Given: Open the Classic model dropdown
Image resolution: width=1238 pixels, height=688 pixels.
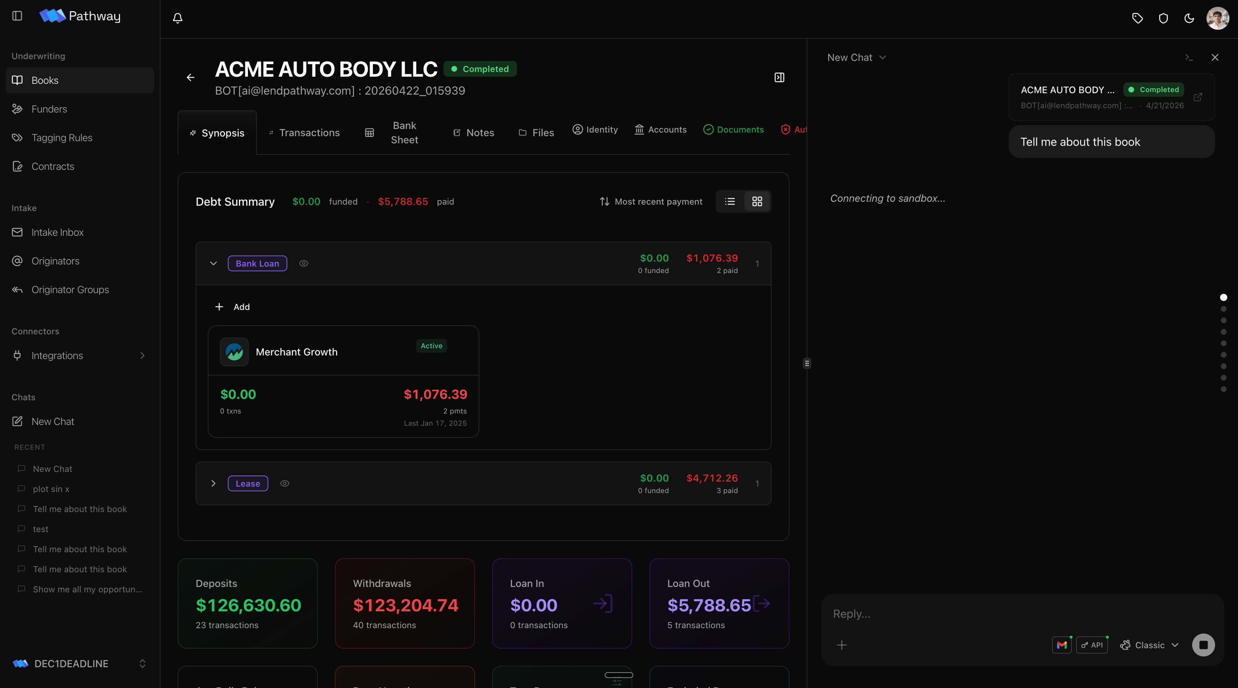Looking at the screenshot, I should coord(1149,645).
